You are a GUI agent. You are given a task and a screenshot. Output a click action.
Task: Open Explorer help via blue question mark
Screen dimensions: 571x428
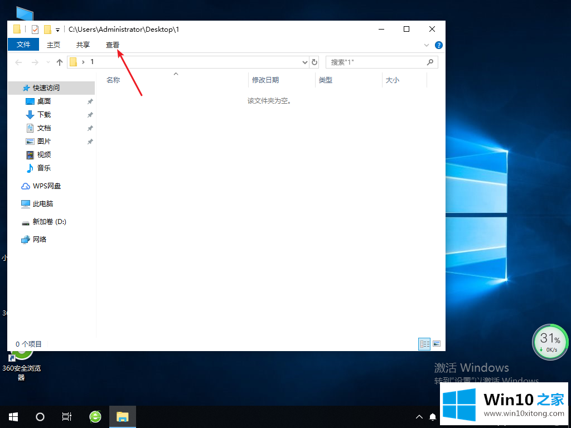[439, 45]
